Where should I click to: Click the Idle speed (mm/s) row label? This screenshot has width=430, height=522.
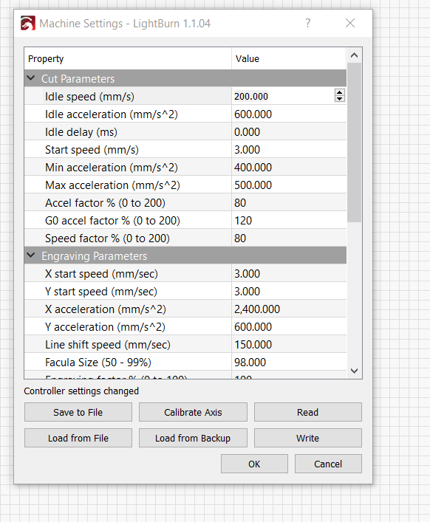pyautogui.click(x=89, y=97)
